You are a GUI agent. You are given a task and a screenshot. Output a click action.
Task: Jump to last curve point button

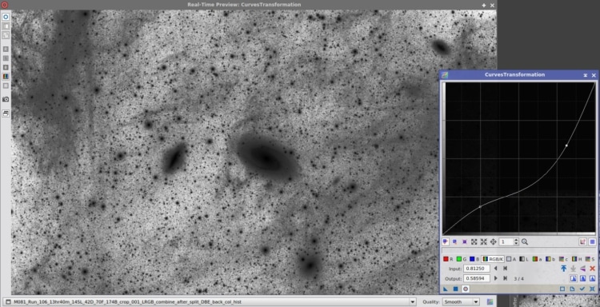coord(505,279)
